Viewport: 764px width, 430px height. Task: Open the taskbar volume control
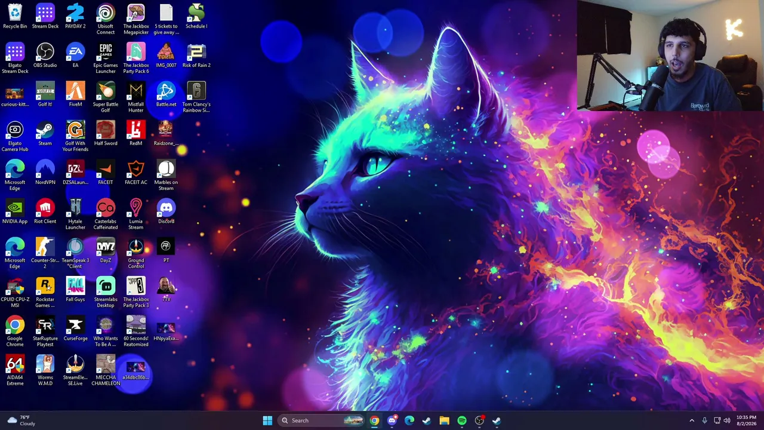click(727, 420)
